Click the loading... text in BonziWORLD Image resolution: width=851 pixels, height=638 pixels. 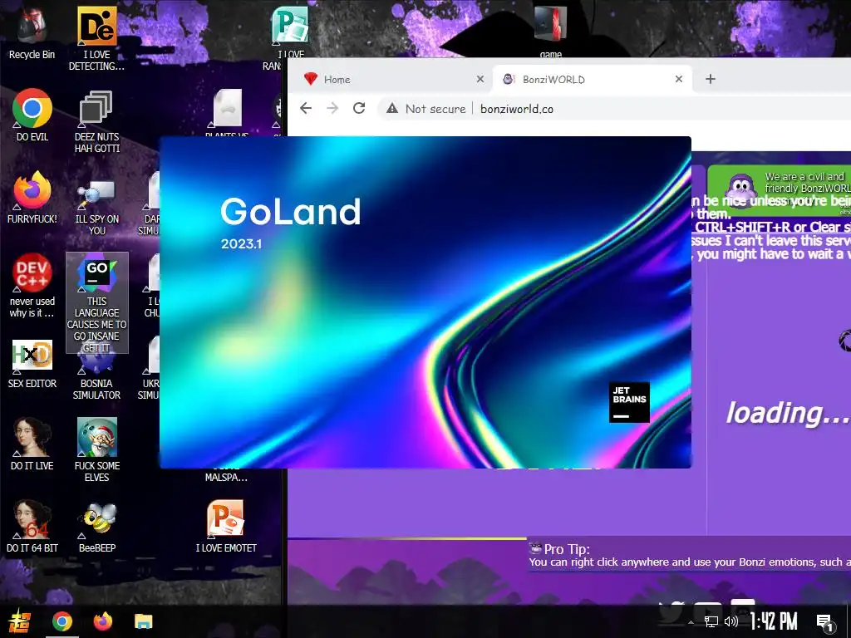[788, 414]
